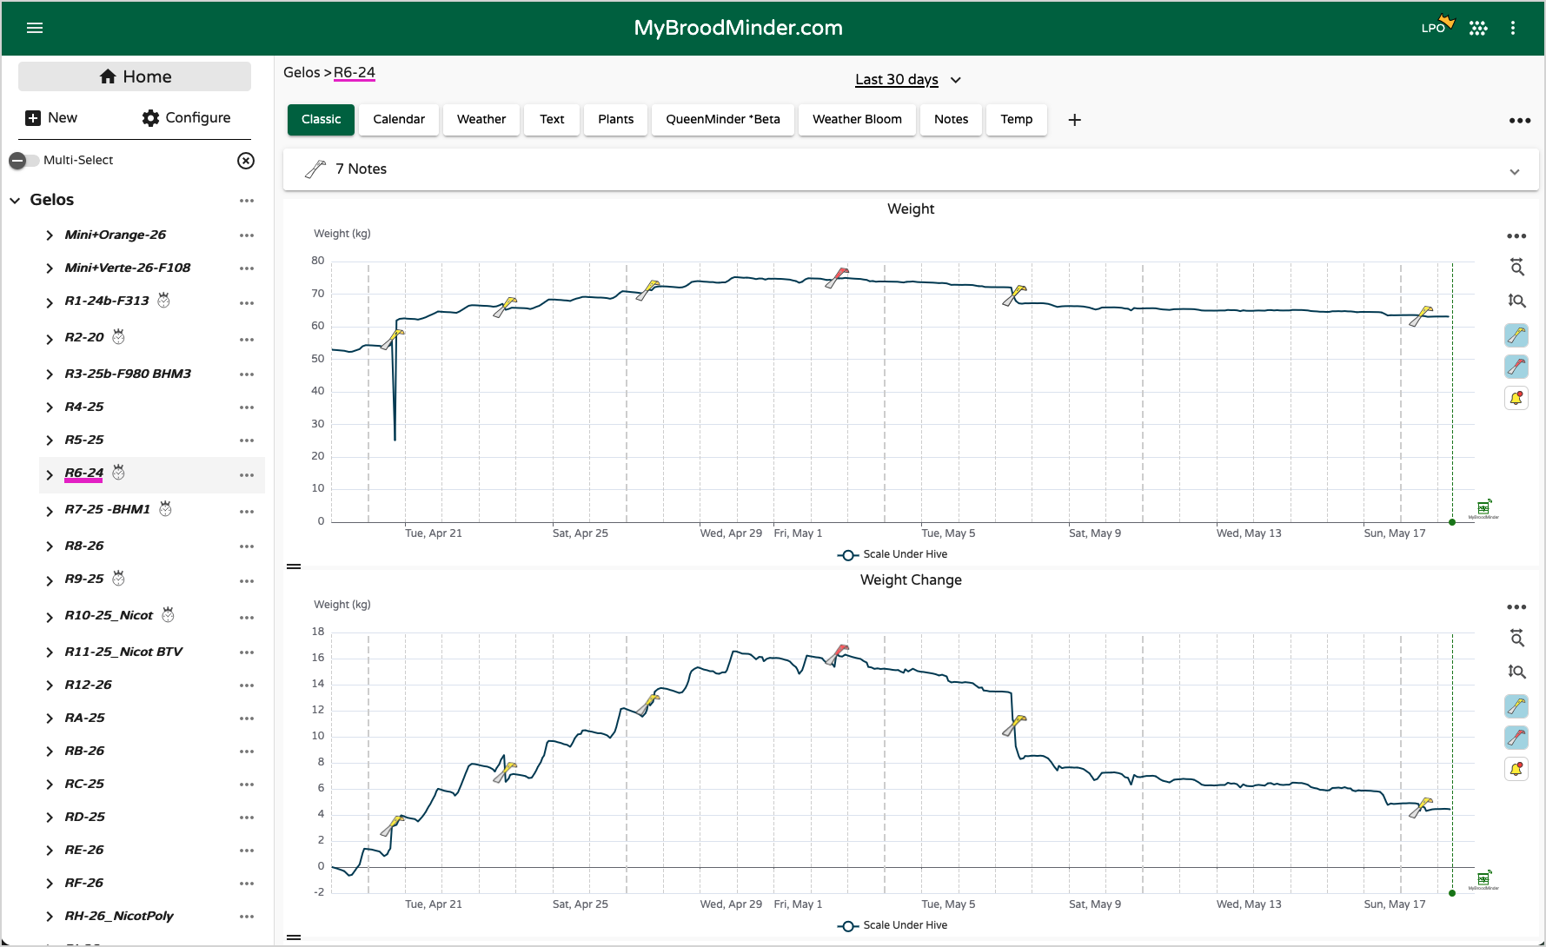Screen dimensions: 1546x947
Task: Click the timer icon beside R9-25
Action: (119, 578)
